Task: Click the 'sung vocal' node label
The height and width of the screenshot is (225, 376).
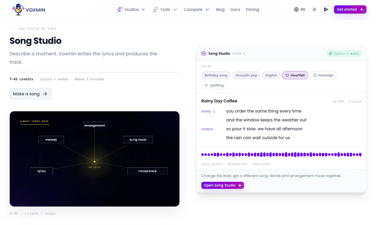Action: click(x=138, y=140)
